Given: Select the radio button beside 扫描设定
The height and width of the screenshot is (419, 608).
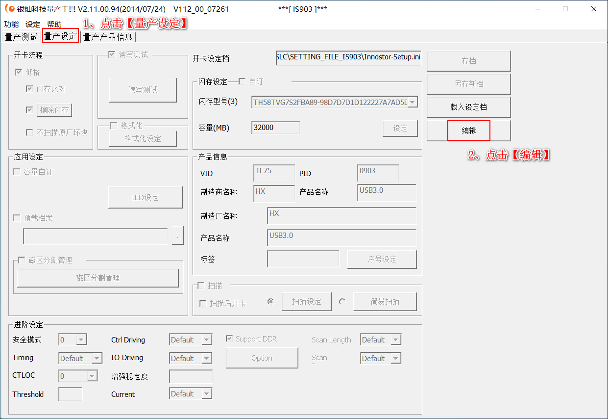Looking at the screenshot, I should [271, 301].
